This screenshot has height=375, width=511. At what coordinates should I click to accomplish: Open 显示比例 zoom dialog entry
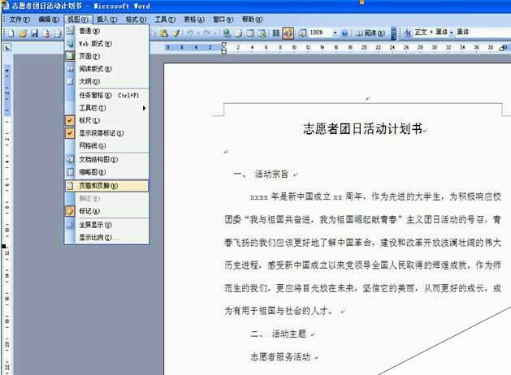tap(107, 237)
